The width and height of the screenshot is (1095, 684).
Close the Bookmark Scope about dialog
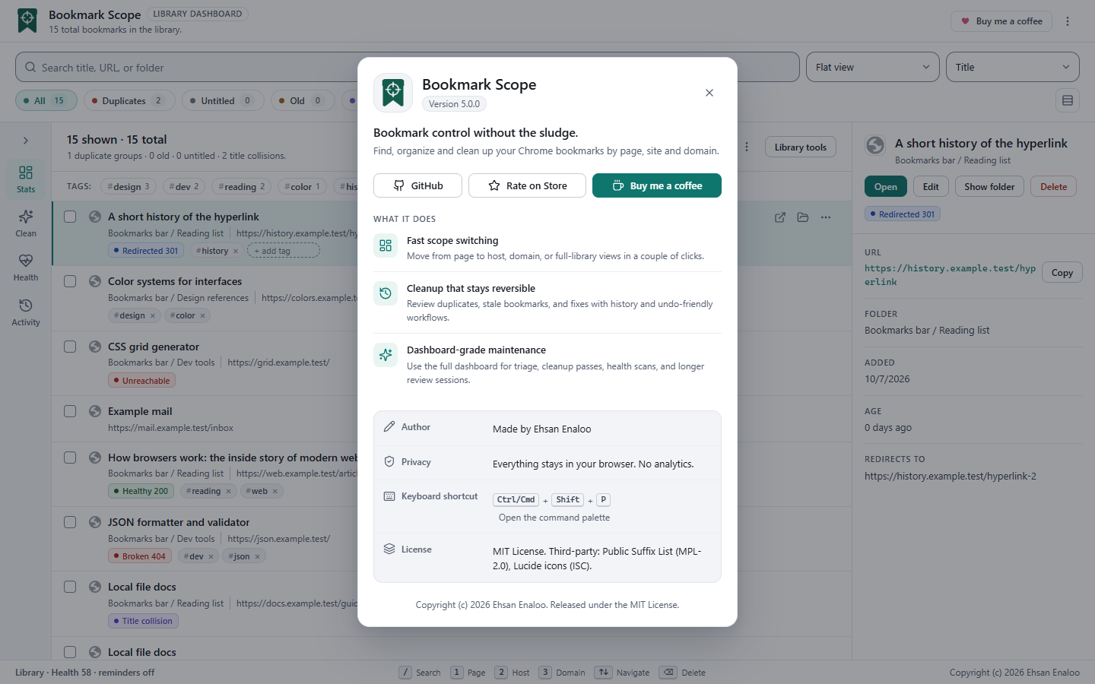tap(709, 93)
